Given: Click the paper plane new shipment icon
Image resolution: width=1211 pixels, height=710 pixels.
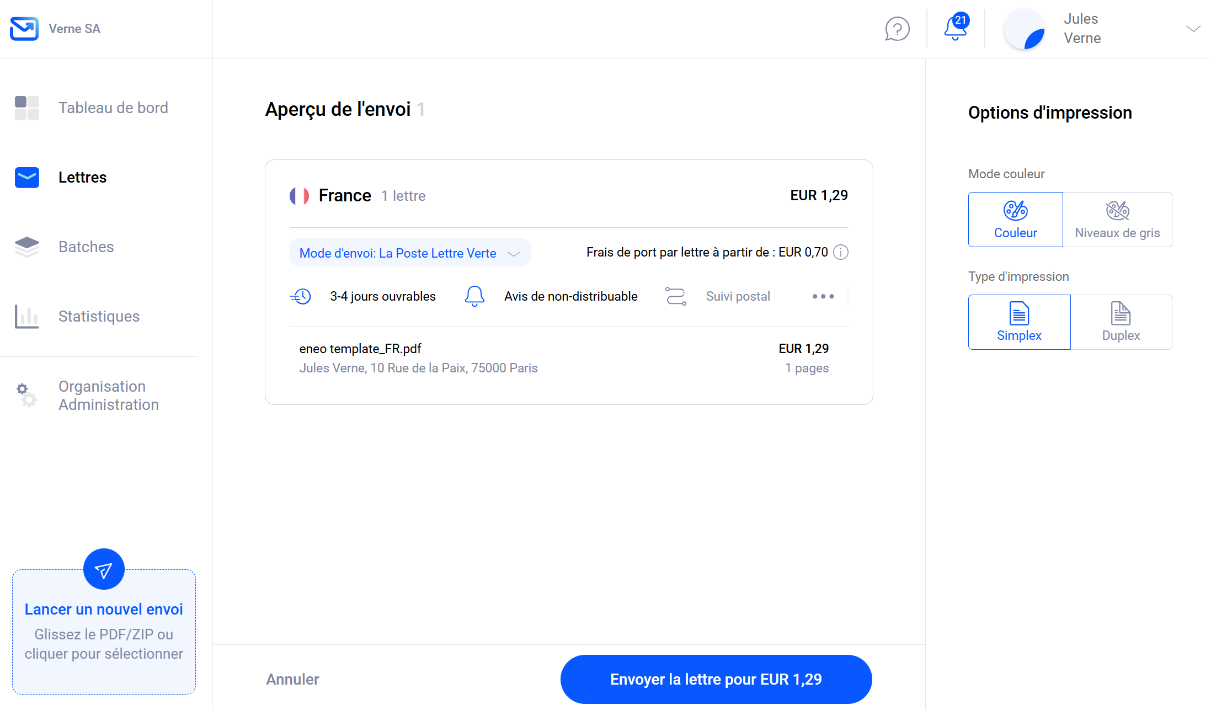Looking at the screenshot, I should (x=104, y=569).
